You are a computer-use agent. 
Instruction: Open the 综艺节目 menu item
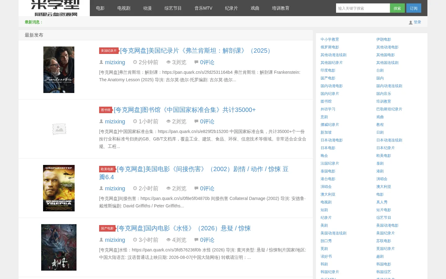pyautogui.click(x=173, y=8)
